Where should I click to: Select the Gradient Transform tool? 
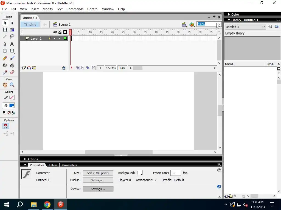point(12,30)
